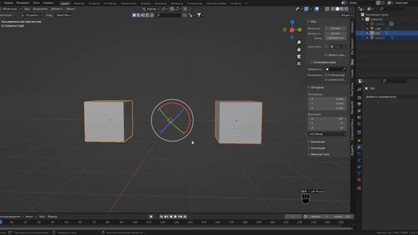Open Object Data green triangle properties tab
The height and width of the screenshot is (235, 418).
pyautogui.click(x=359, y=173)
